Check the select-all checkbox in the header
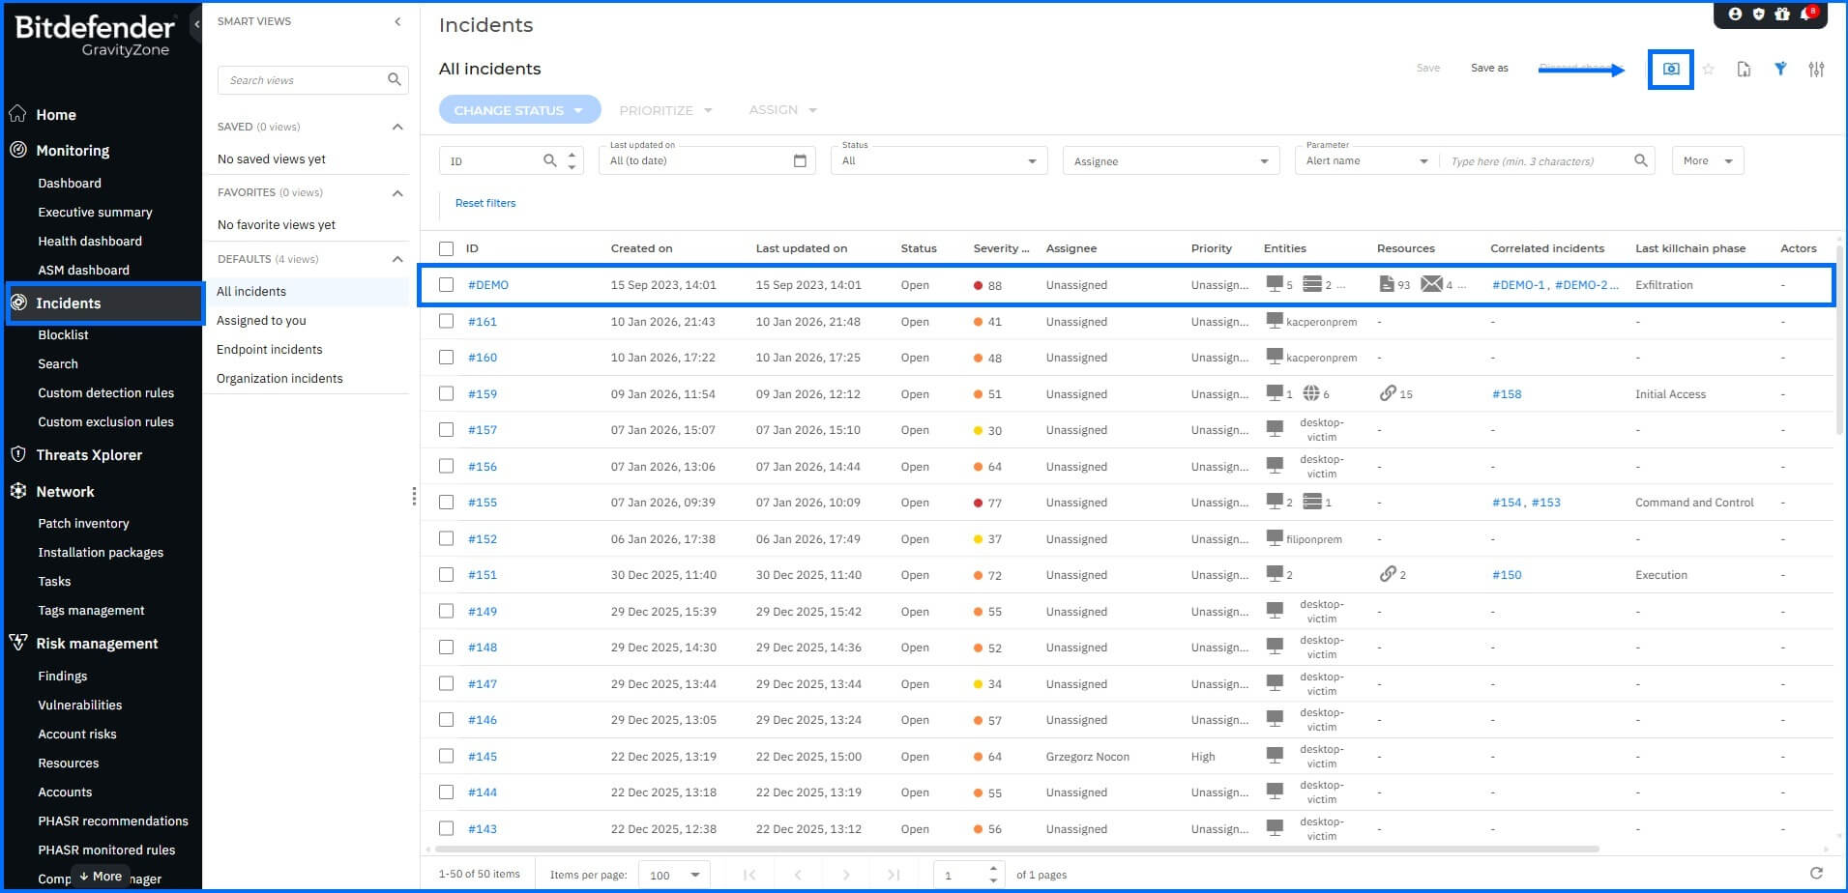The width and height of the screenshot is (1848, 893). [x=446, y=247]
